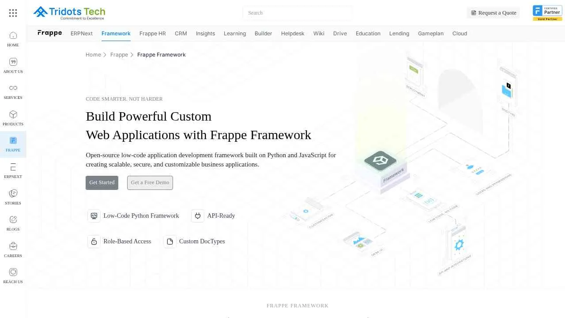
Task: Click the Frappe Framework breadcrumb text
Action: click(x=162, y=55)
